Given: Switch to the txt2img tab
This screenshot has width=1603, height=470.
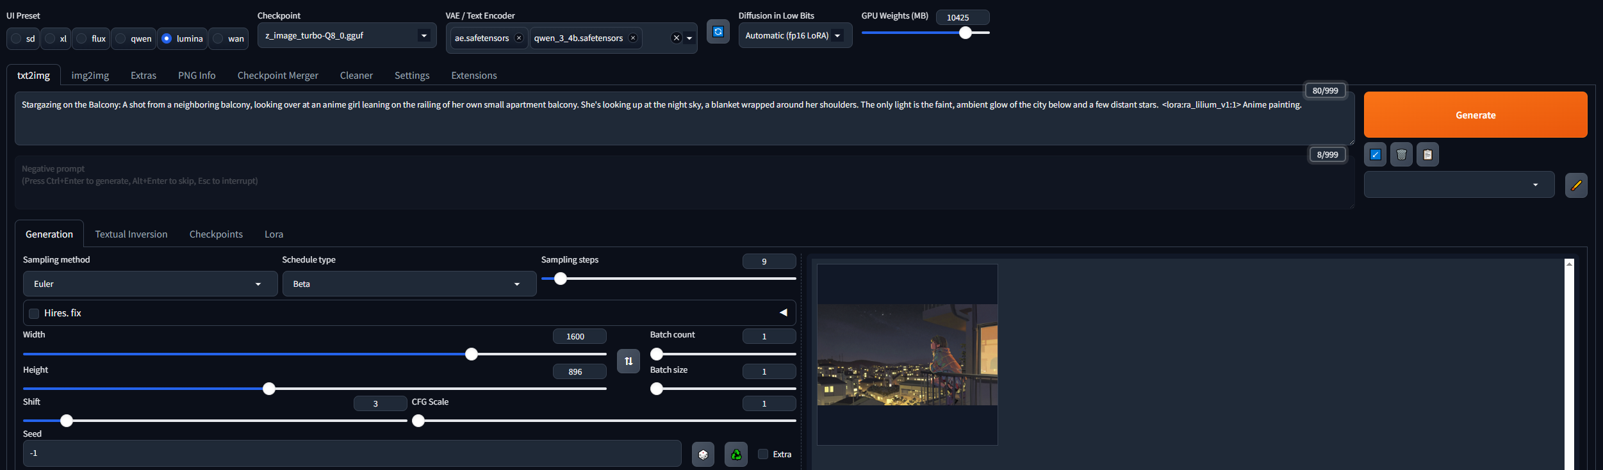Looking at the screenshot, I should coord(33,75).
